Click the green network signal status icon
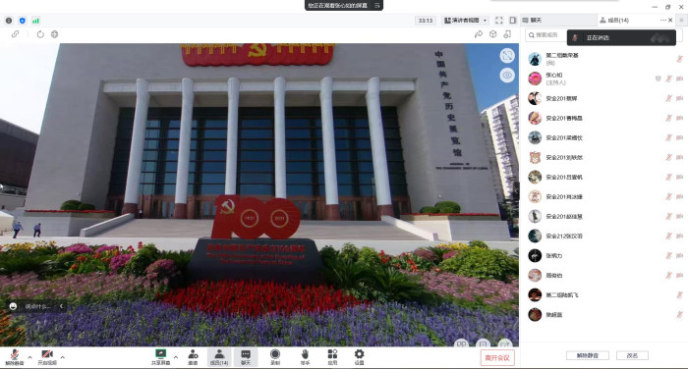Screen dimensions: 688x369 click(35, 21)
